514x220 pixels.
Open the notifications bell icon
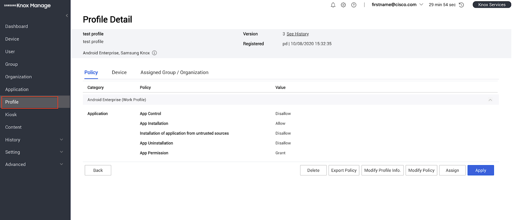click(x=333, y=5)
